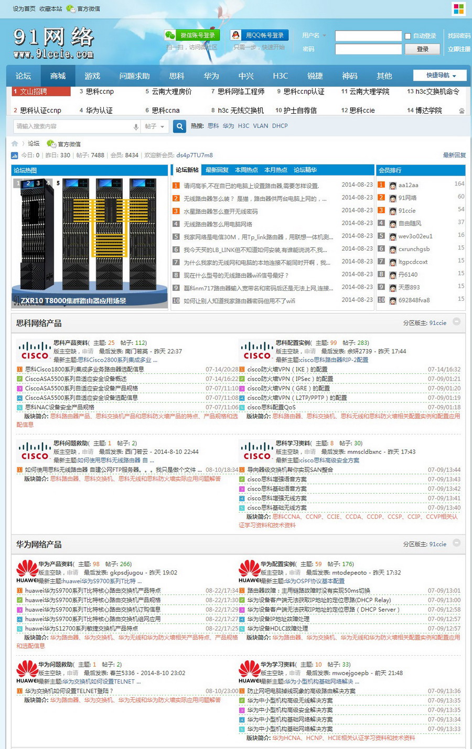The height and width of the screenshot is (749, 472).
Task: Click the Cisco logo of 思科配置实例
Action: pyautogui.click(x=257, y=351)
